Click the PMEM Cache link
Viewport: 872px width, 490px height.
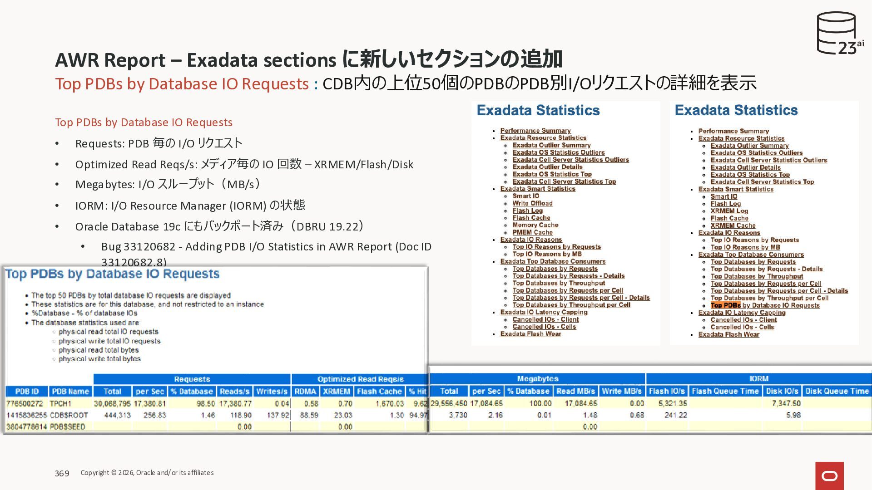(x=532, y=232)
